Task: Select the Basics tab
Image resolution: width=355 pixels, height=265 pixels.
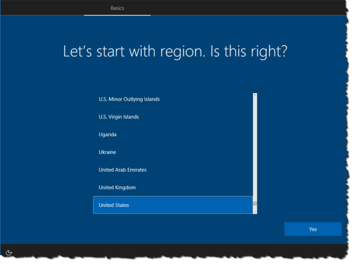Action: click(x=117, y=8)
